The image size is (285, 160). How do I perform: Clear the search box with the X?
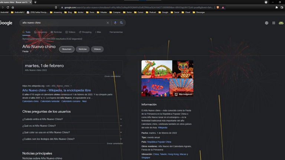[108, 23]
